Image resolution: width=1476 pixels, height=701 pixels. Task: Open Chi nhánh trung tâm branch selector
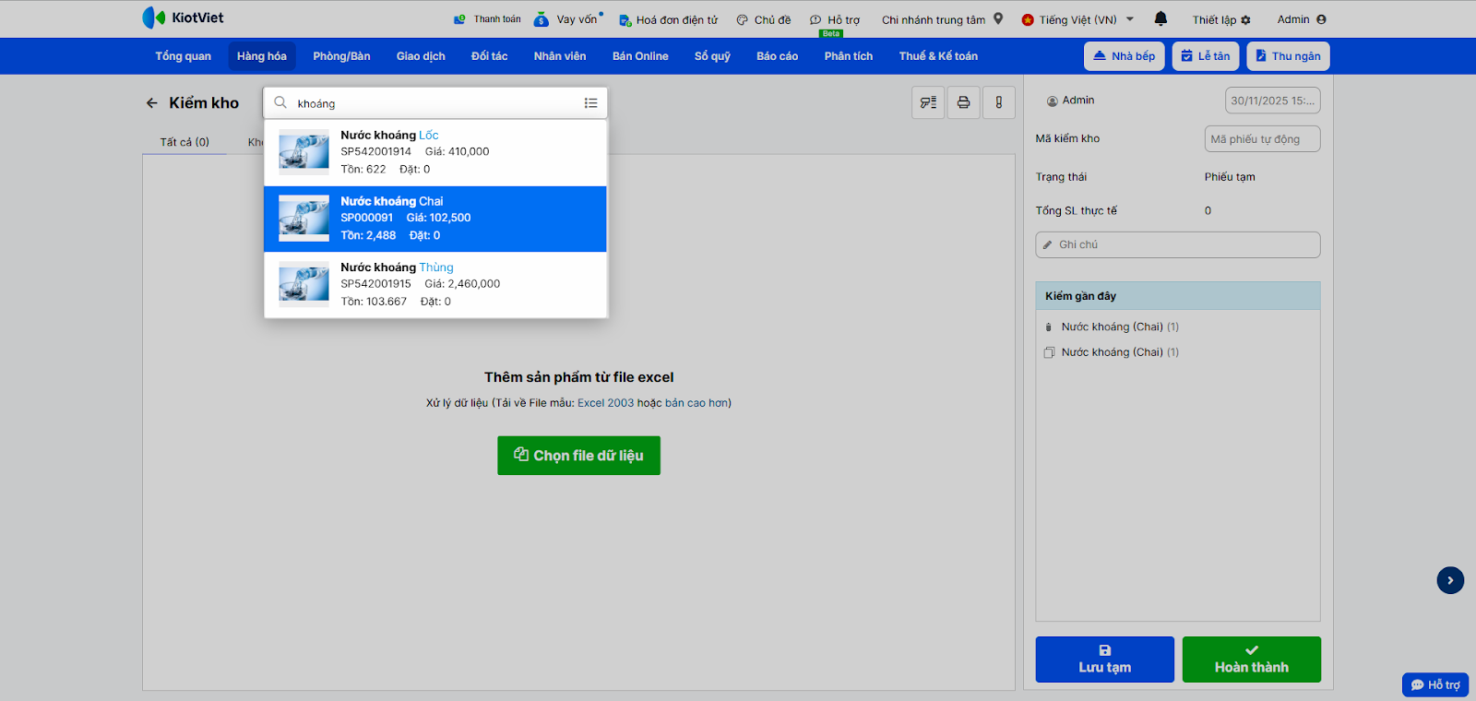(942, 19)
